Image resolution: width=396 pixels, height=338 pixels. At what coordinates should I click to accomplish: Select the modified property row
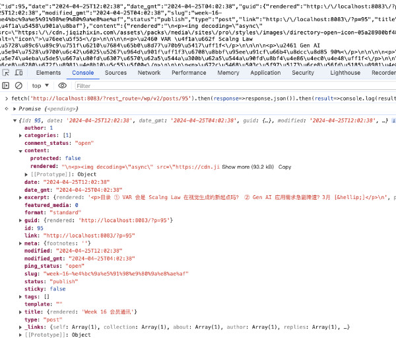pos(73,251)
